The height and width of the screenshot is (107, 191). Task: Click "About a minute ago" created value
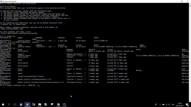coord(97,51)
